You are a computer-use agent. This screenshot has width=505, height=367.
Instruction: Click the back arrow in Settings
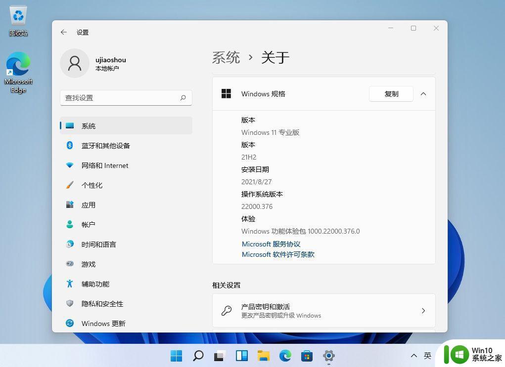[64, 32]
